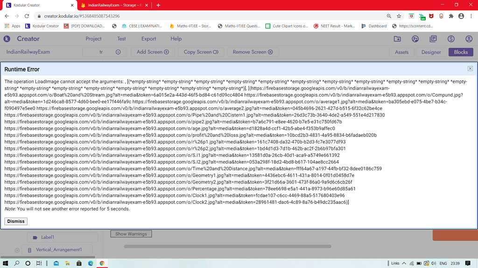This screenshot has width=478, height=268.
Task: Open File Explorer from taskbar
Action: (x=68, y=263)
